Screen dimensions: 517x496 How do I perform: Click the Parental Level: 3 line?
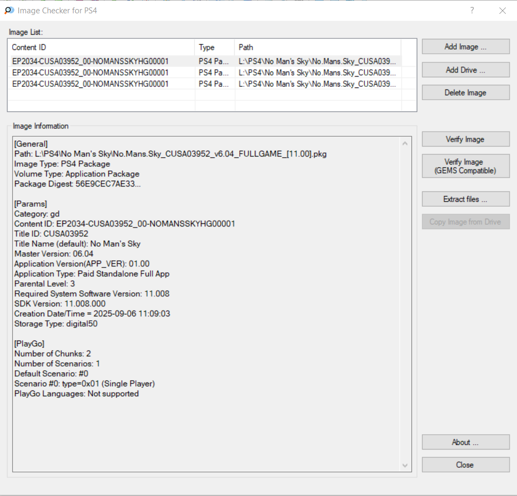45,284
